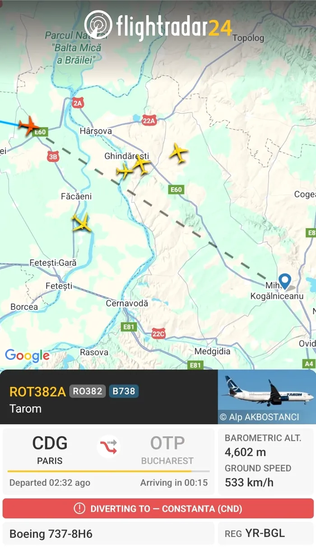Viewport: 316px width, 547px height.
Task: Click the warning icon in the diverting banner
Action: [x=79, y=509]
